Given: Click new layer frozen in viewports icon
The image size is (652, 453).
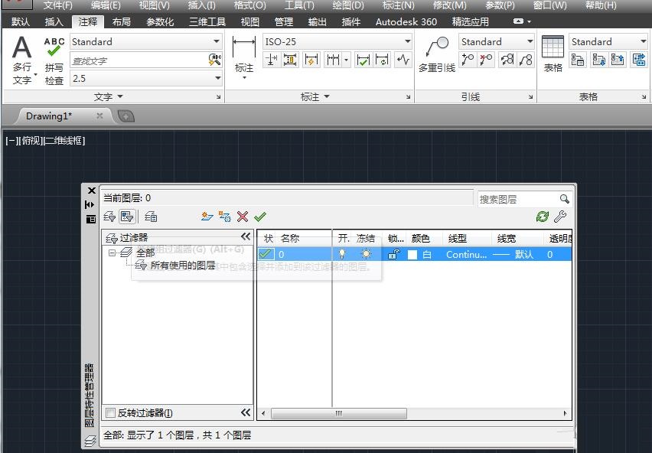Looking at the screenshot, I should 224,217.
